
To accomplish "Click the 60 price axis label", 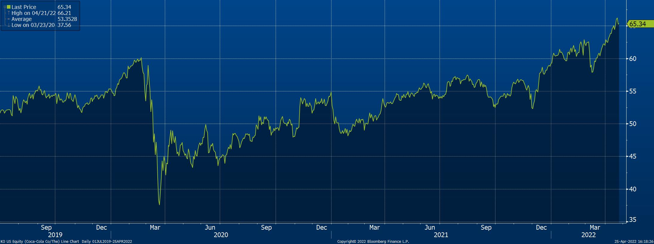I will click(632, 59).
